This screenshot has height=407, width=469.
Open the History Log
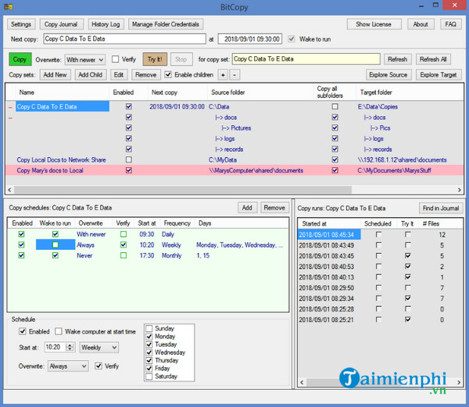[104, 24]
